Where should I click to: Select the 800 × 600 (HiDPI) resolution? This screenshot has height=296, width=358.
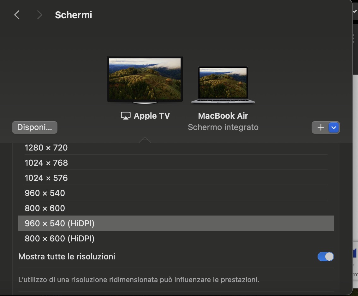click(x=176, y=239)
